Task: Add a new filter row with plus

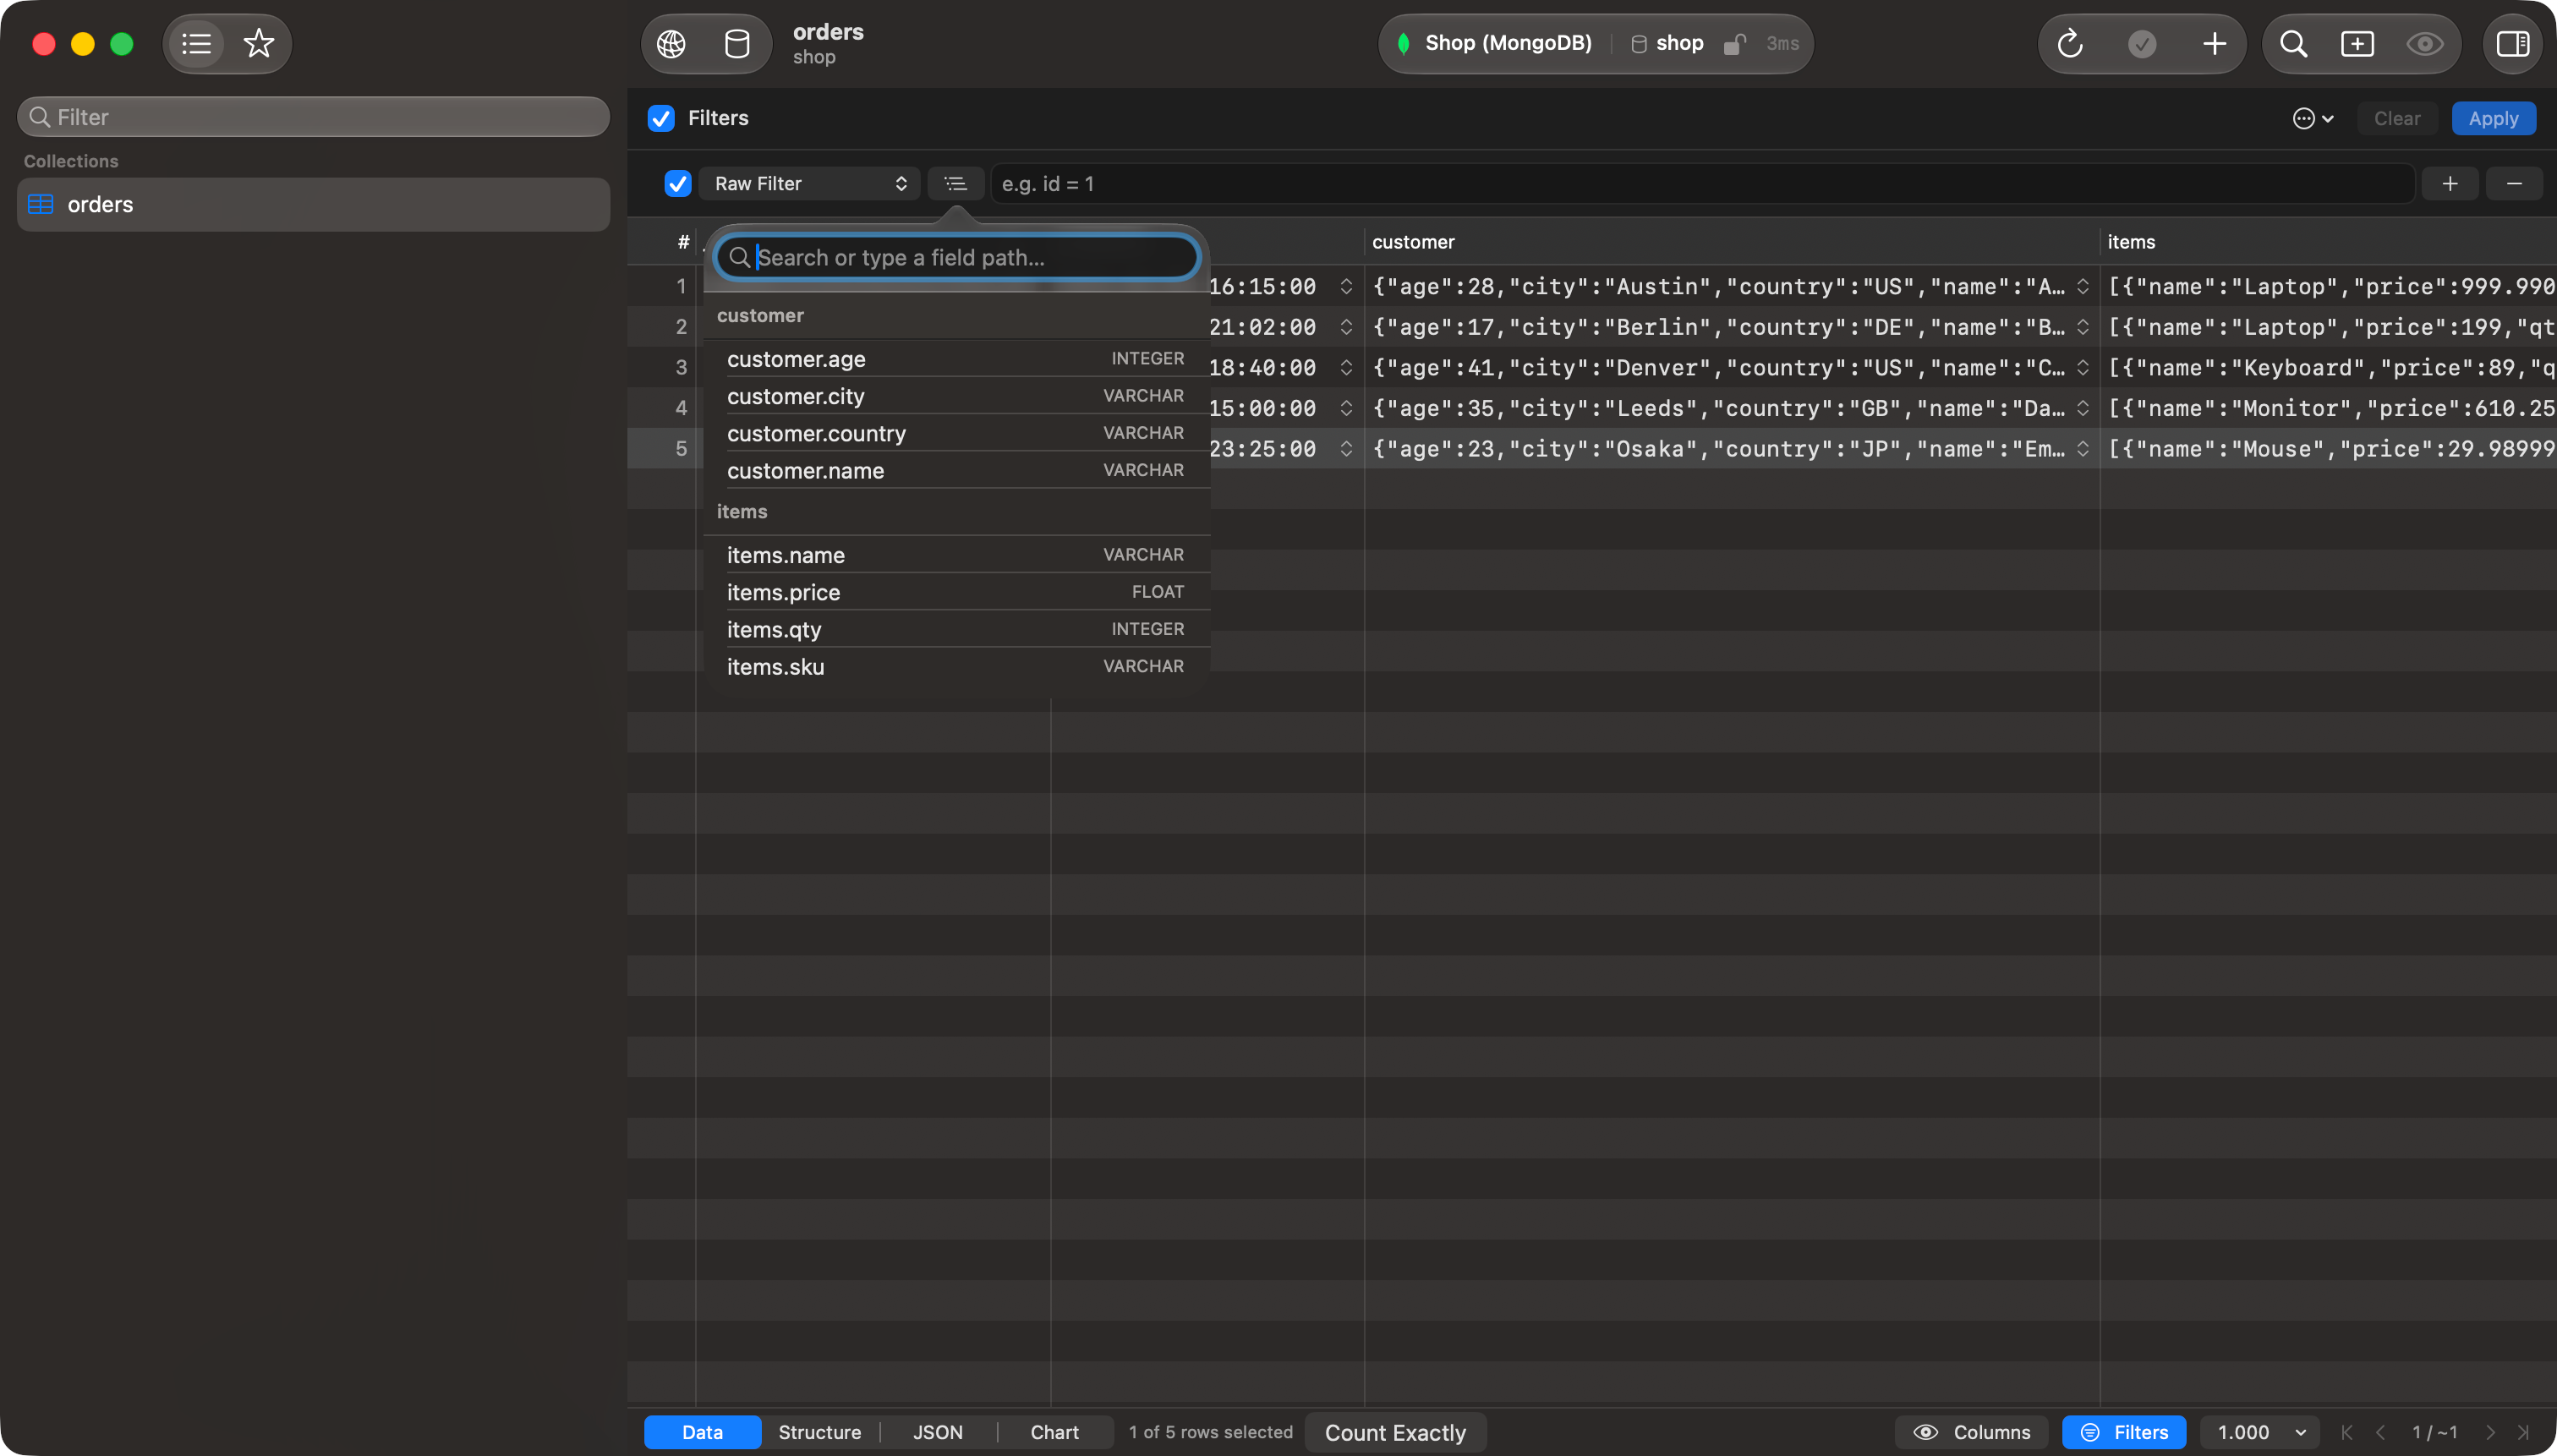Action: [x=2450, y=184]
